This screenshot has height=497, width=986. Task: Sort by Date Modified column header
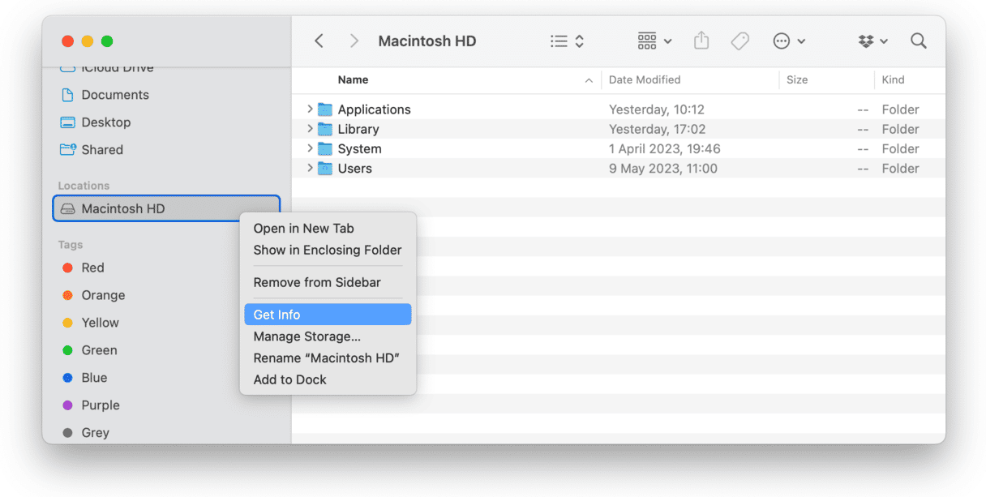click(645, 79)
